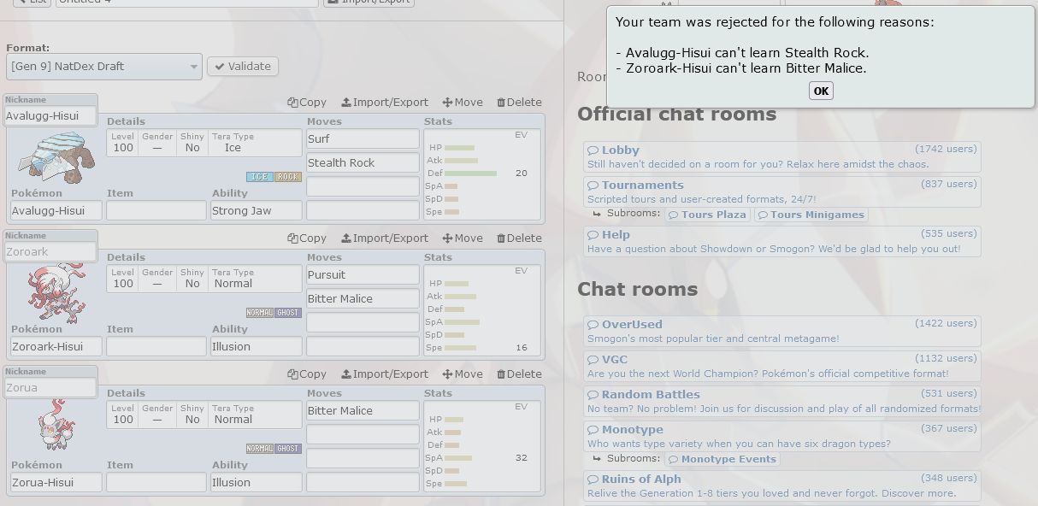This screenshot has height=506, width=1038.
Task: Edit Zorua-Hisui's Bitter Malice move slot
Action: pyautogui.click(x=363, y=410)
